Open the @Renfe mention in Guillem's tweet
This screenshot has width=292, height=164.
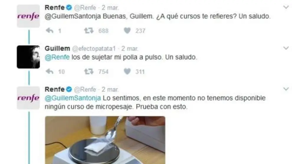(57, 57)
